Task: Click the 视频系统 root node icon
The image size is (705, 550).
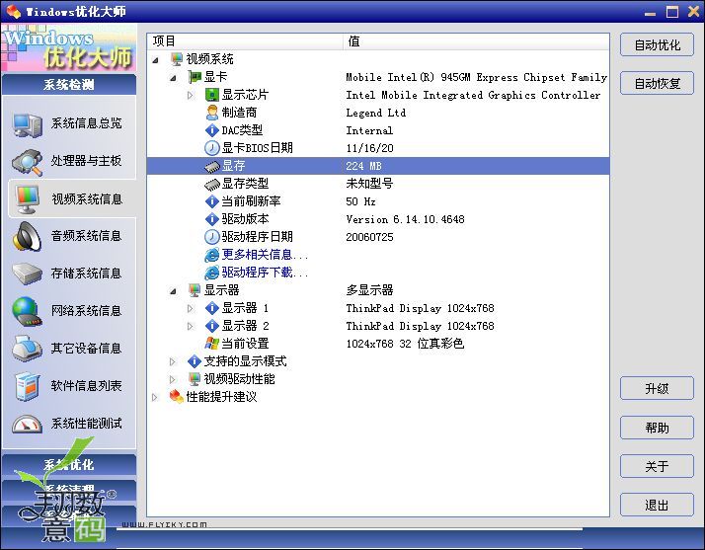Action: click(176, 59)
